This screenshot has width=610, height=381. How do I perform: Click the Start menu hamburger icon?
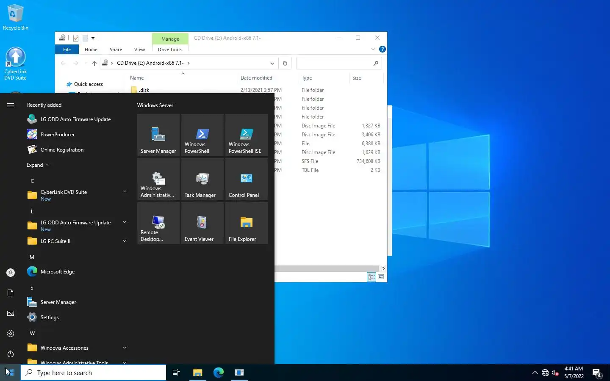click(x=11, y=105)
